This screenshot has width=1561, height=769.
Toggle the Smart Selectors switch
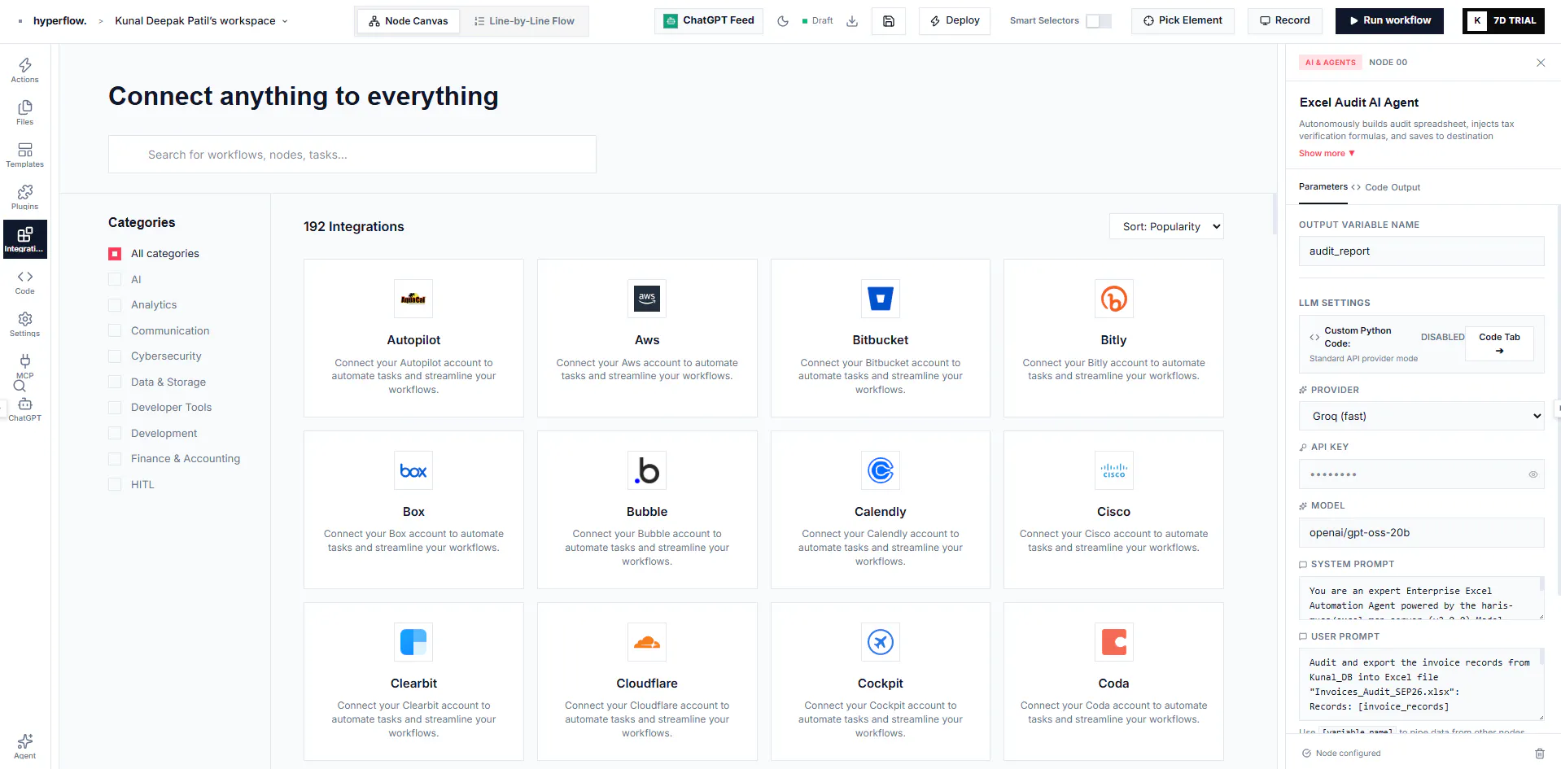coord(1098,21)
